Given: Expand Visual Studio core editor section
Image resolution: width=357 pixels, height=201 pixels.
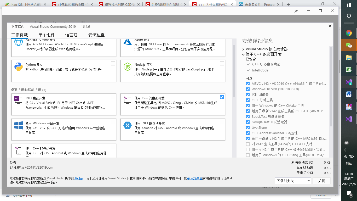Looking at the screenshot, I should click(x=243, y=49).
